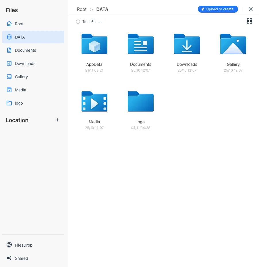Open the Media folder icon in grid
Viewport: 259px width, 267px height.
pyautogui.click(x=94, y=101)
